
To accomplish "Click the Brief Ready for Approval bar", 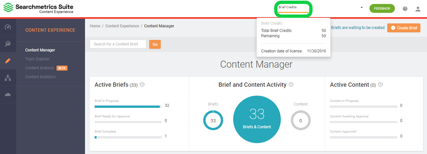I will 128,122.
